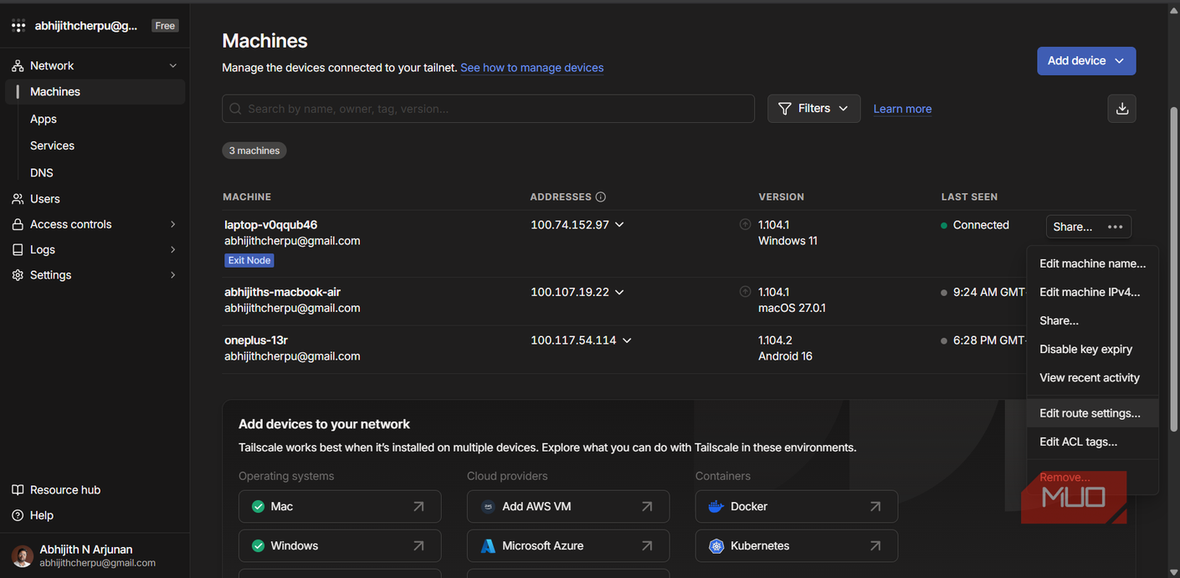Viewport: 1180px width, 578px height.
Task: Click the Help question mark icon
Action: point(18,515)
